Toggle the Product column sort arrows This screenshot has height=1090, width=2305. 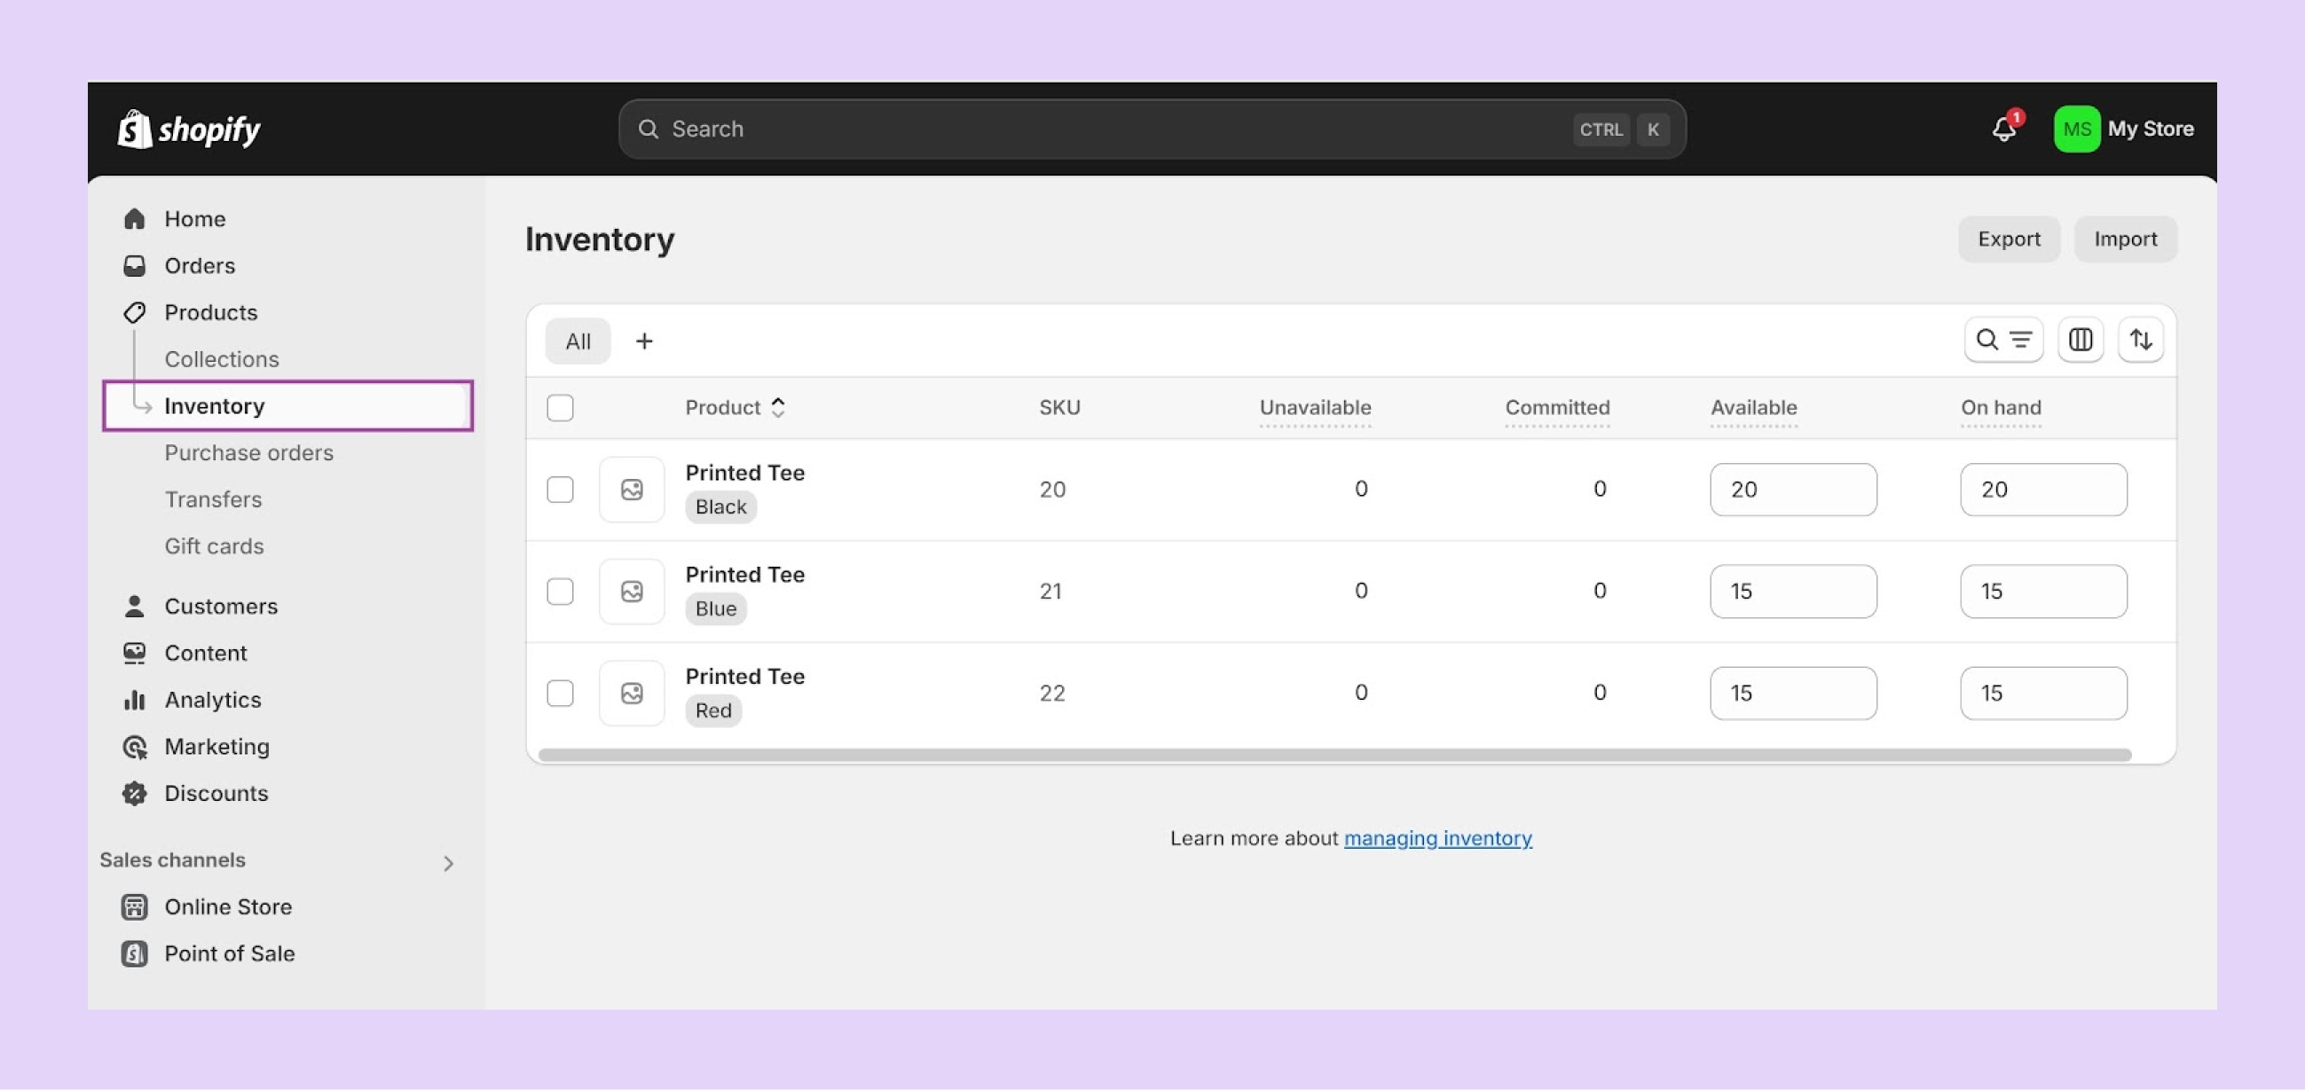tap(777, 408)
